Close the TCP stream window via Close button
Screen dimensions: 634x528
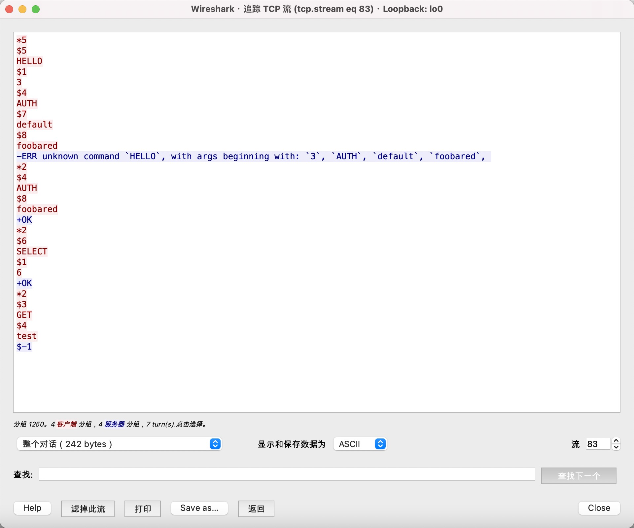point(598,508)
